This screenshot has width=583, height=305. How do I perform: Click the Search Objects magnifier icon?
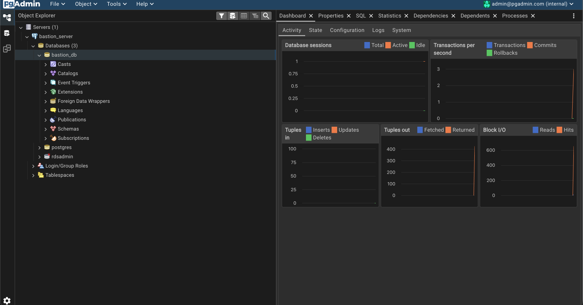click(266, 16)
